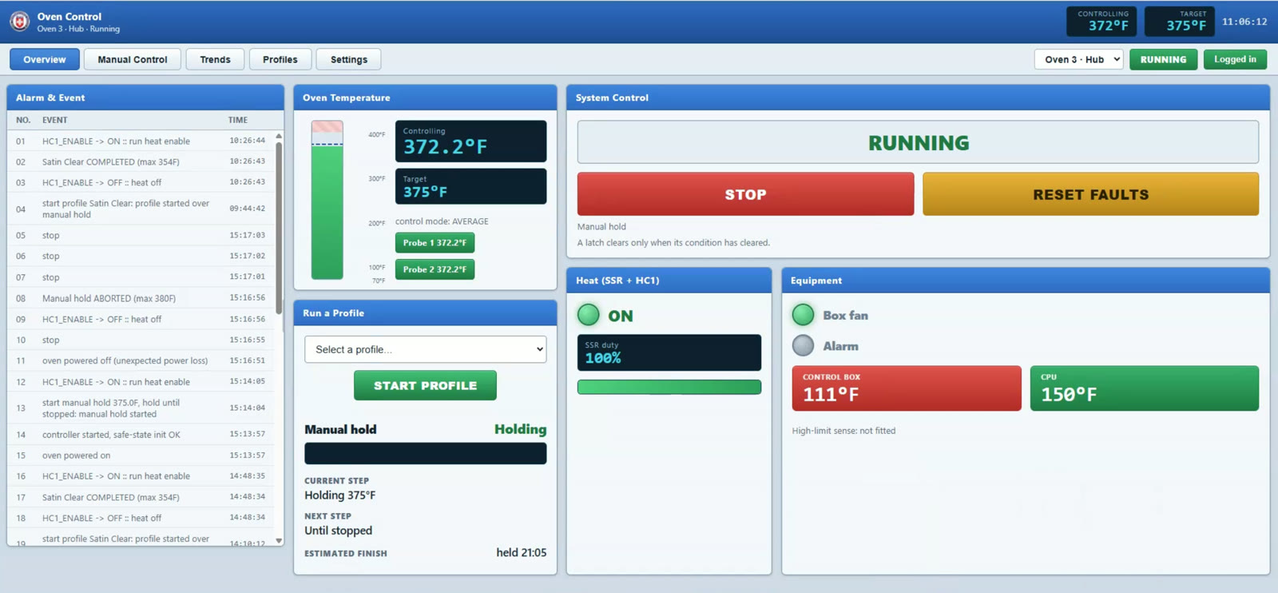The height and width of the screenshot is (593, 1278).
Task: Open the Trends tab
Action: [215, 59]
